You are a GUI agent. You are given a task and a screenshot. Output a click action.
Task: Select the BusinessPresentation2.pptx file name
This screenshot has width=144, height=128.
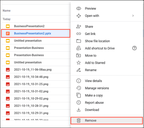[32, 34]
